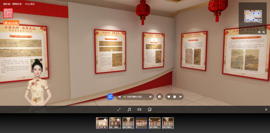Open the third scene thumbnail
This screenshot has width=270, height=133.
pyautogui.click(x=128, y=123)
